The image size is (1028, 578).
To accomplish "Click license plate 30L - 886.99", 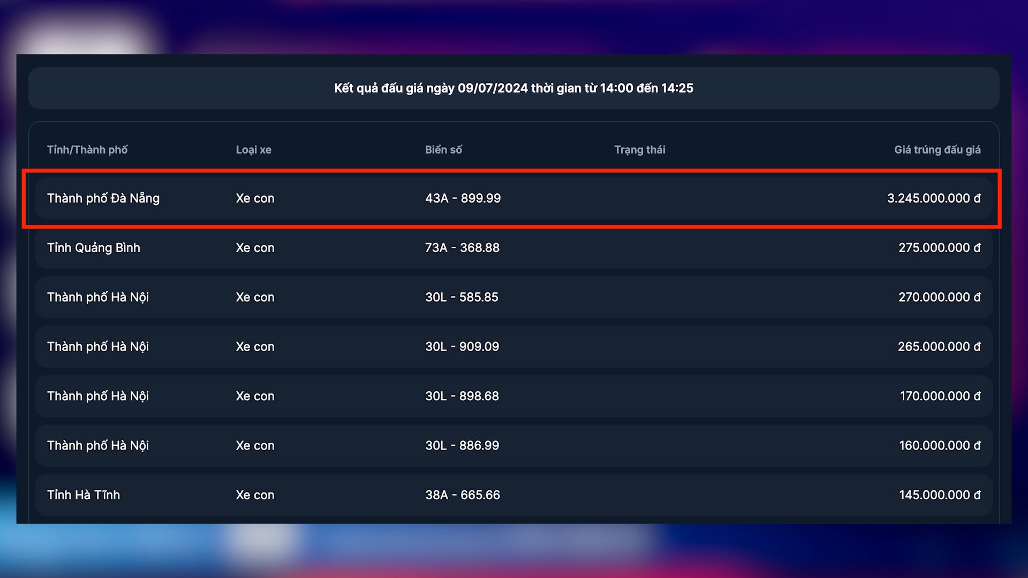I will pos(462,446).
